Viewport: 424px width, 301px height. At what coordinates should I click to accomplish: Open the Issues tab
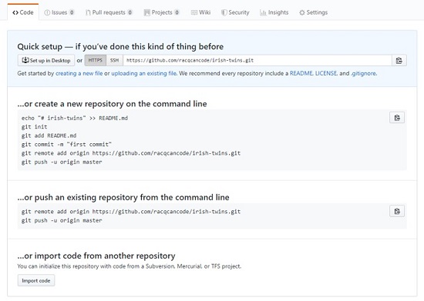point(59,12)
